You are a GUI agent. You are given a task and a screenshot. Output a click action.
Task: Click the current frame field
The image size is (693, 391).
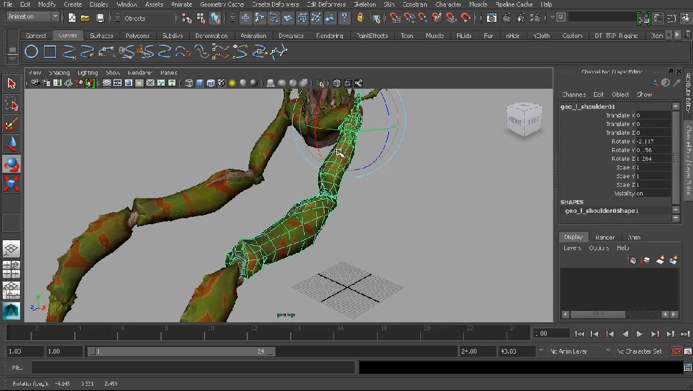click(x=551, y=333)
